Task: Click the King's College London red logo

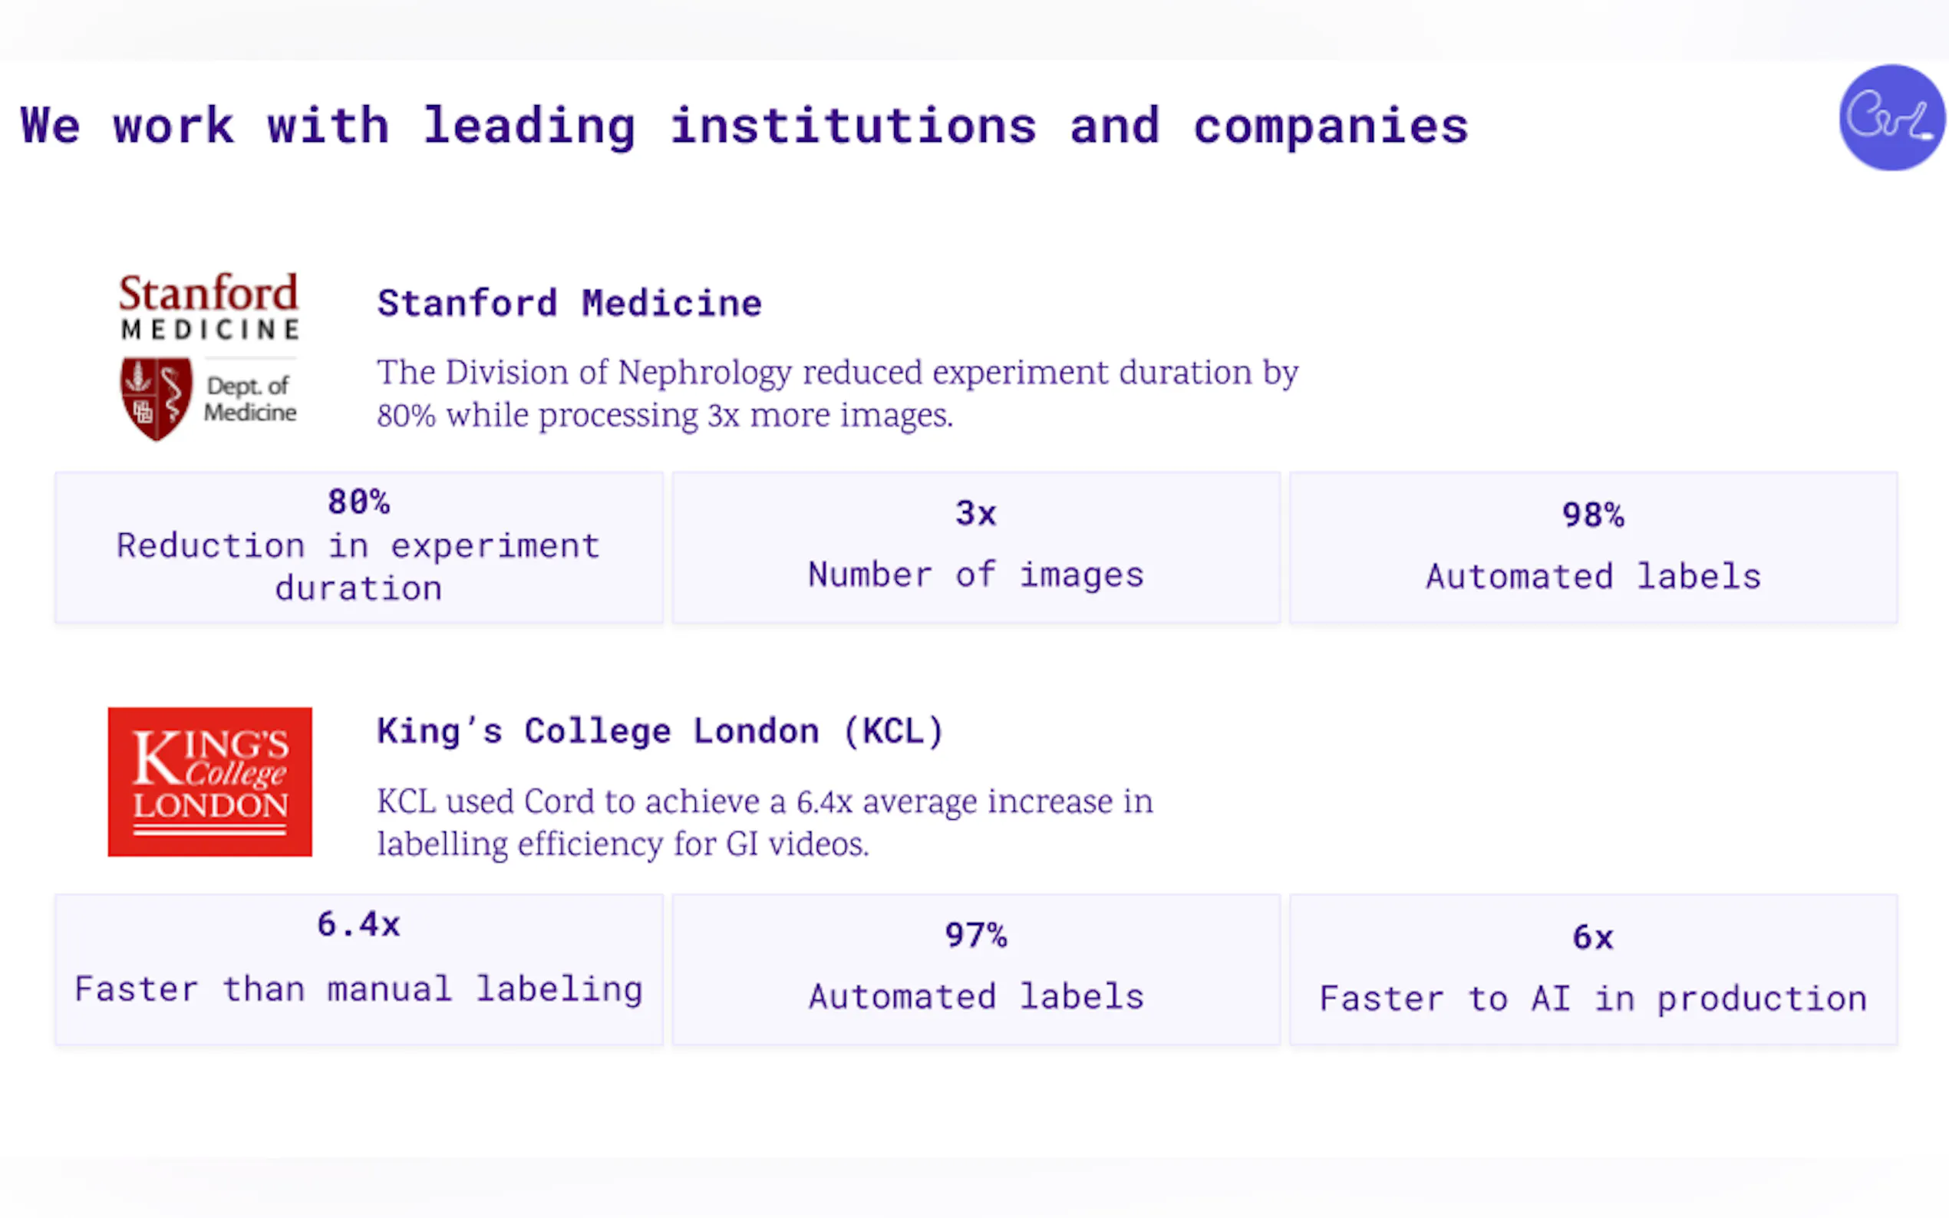Action: pos(209,782)
